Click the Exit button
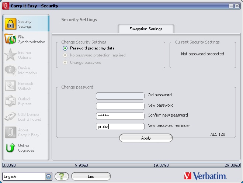The image size is (243, 183). pos(91,176)
